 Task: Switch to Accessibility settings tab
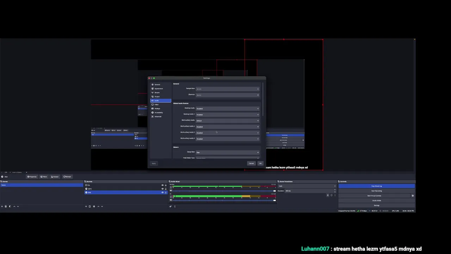point(161,113)
